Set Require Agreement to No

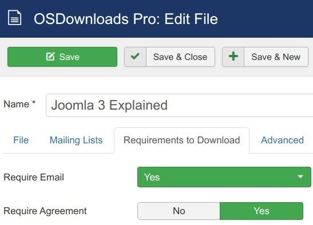coord(179,211)
